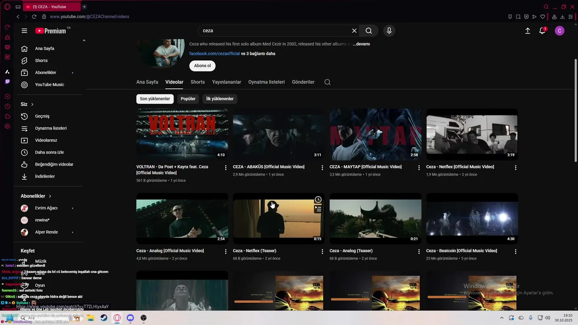
Task: Open a new browser tab
Action: click(x=84, y=7)
